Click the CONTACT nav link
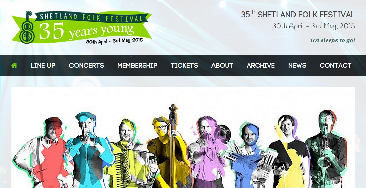The image size is (366, 188). 335,66
